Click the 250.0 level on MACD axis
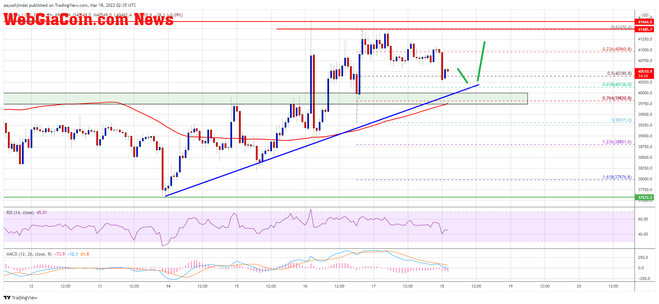Screen dimensions: 659x304 (x=643, y=257)
